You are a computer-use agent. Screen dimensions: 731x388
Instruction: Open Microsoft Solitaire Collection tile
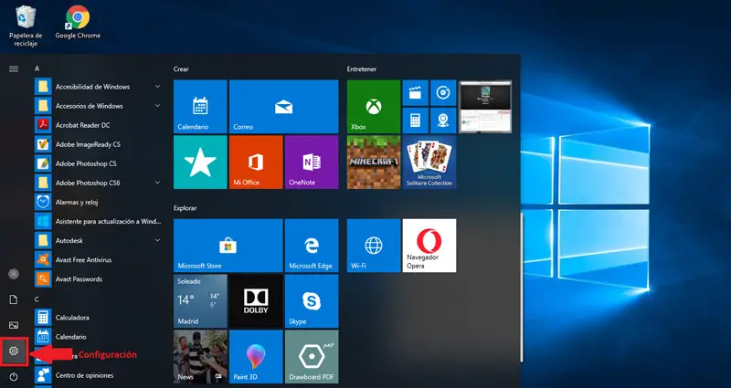[x=429, y=163]
